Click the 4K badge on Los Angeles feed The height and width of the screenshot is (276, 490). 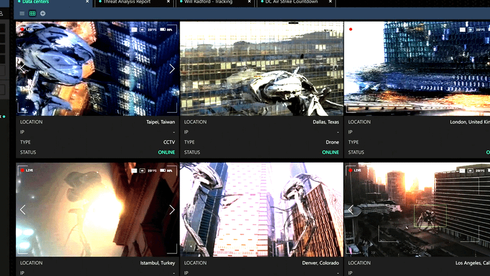(x=470, y=171)
